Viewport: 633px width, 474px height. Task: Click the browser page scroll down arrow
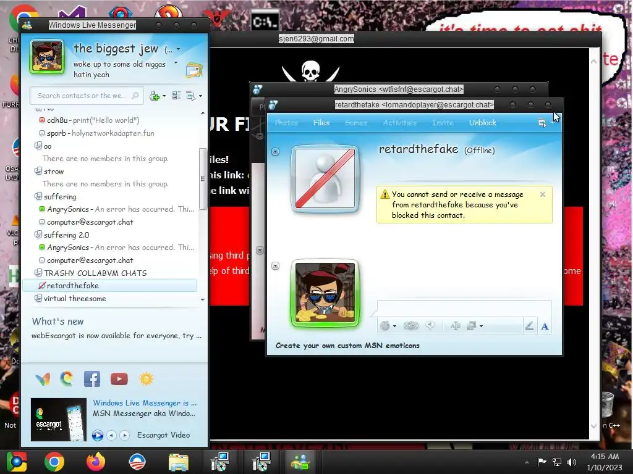593,426
